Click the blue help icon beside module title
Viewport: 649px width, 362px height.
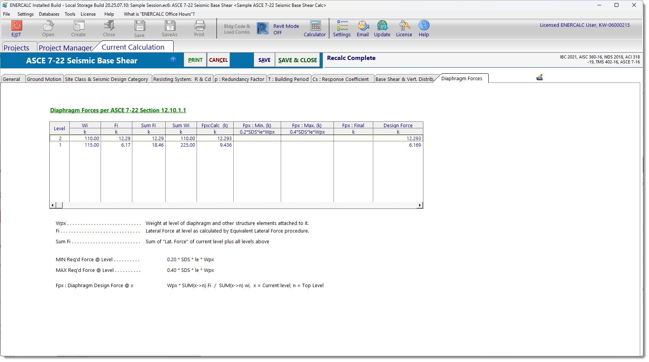pos(173,60)
